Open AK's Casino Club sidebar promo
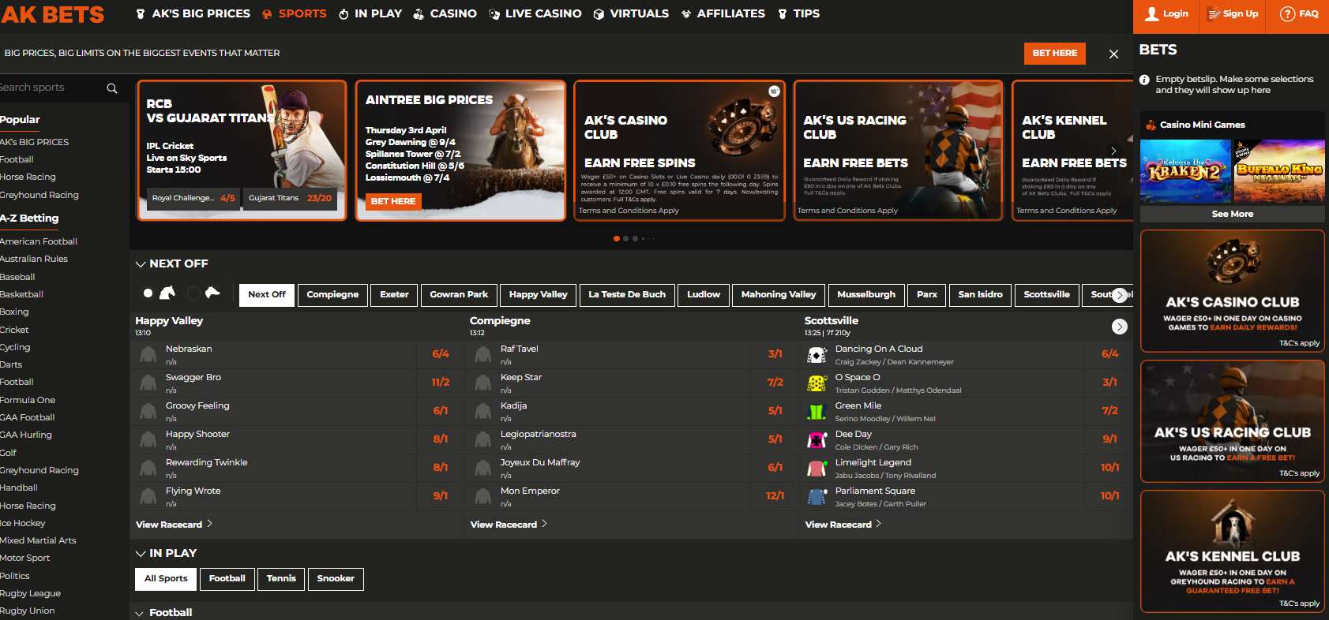The image size is (1329, 620). click(x=1232, y=291)
